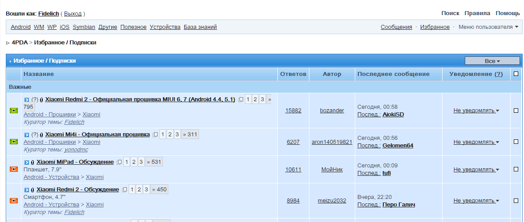Open pages popup icon for MiPad discussion

point(119,163)
